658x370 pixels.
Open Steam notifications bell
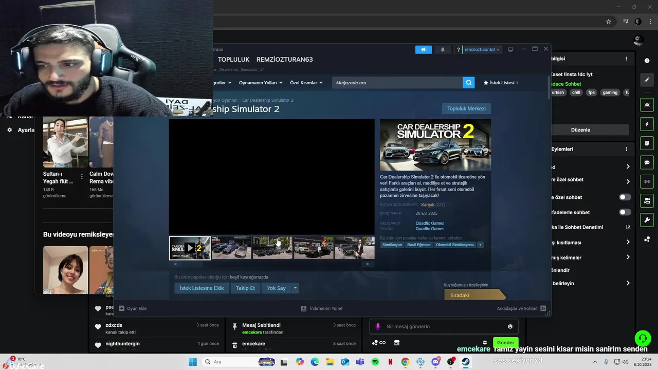pyautogui.click(x=443, y=49)
